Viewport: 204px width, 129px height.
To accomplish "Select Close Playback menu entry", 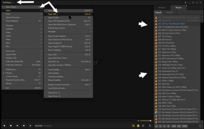I will (22, 21).
